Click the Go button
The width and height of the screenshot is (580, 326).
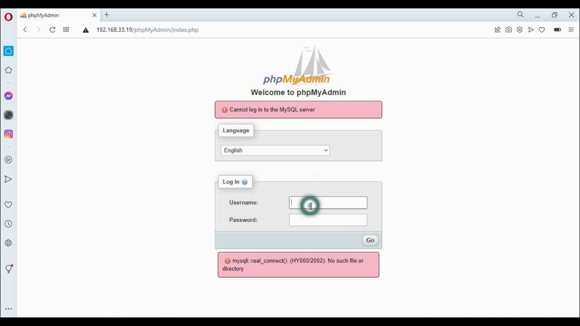[x=370, y=240]
